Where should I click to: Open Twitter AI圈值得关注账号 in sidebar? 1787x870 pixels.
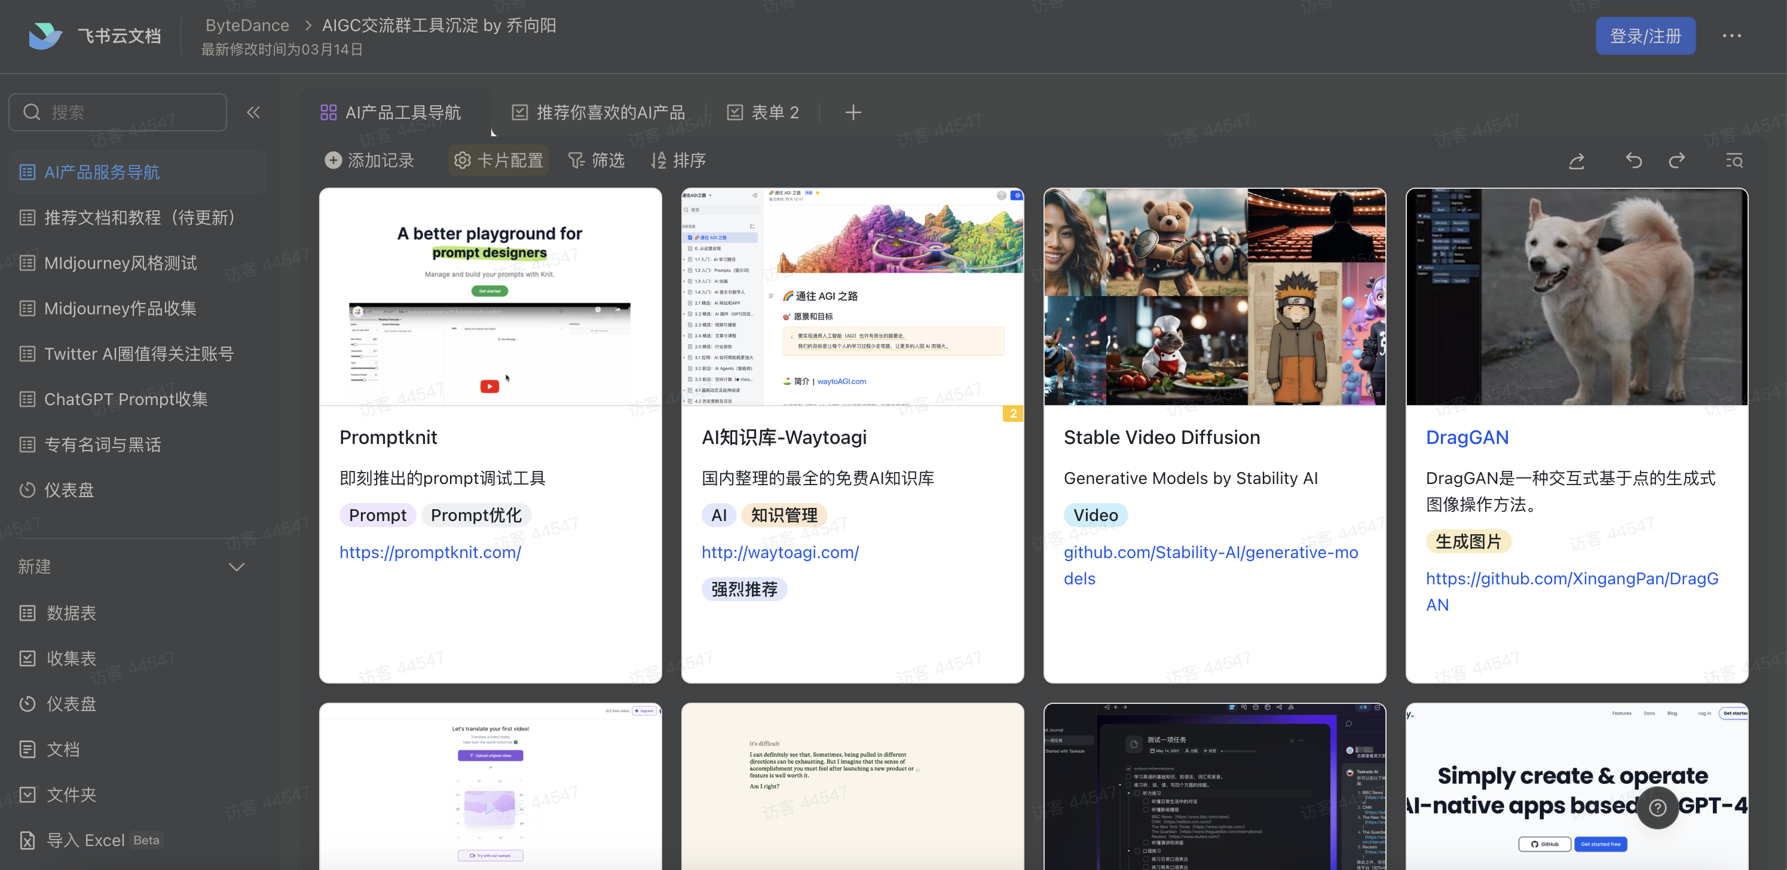[x=137, y=354]
